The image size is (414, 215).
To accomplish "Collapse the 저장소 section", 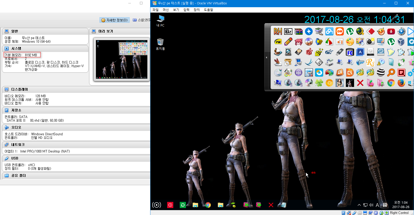I will pyautogui.click(x=16, y=110).
